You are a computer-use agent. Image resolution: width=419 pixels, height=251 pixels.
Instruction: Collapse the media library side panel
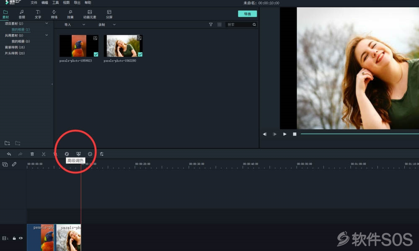pos(52,84)
